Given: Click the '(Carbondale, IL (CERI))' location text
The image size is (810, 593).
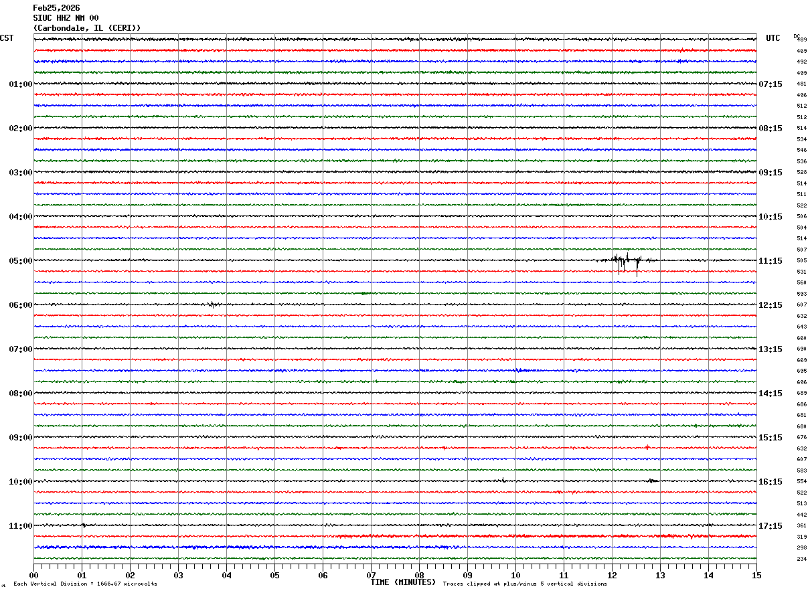Looking at the screenshot, I should pyautogui.click(x=87, y=28).
